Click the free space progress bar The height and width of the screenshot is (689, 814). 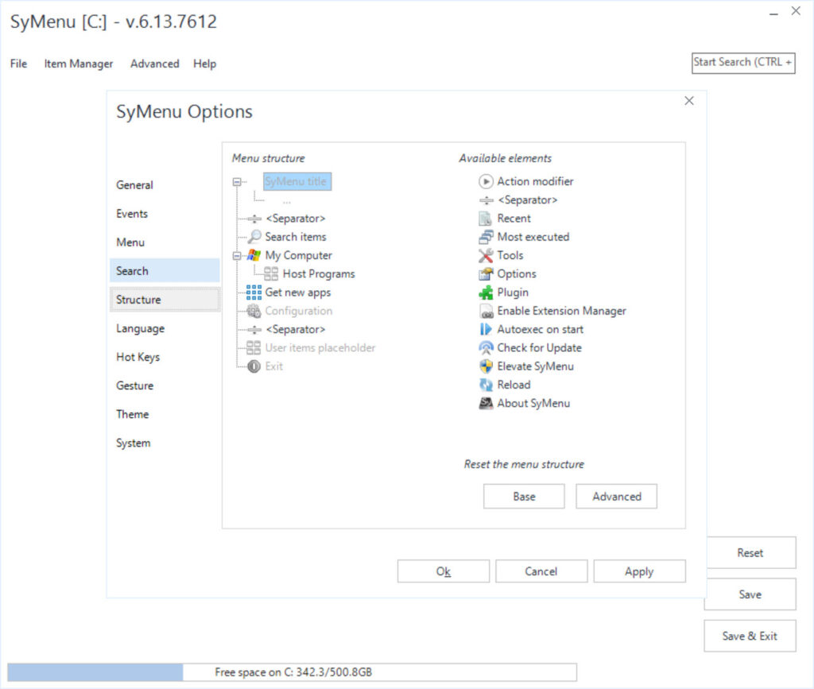(x=293, y=672)
